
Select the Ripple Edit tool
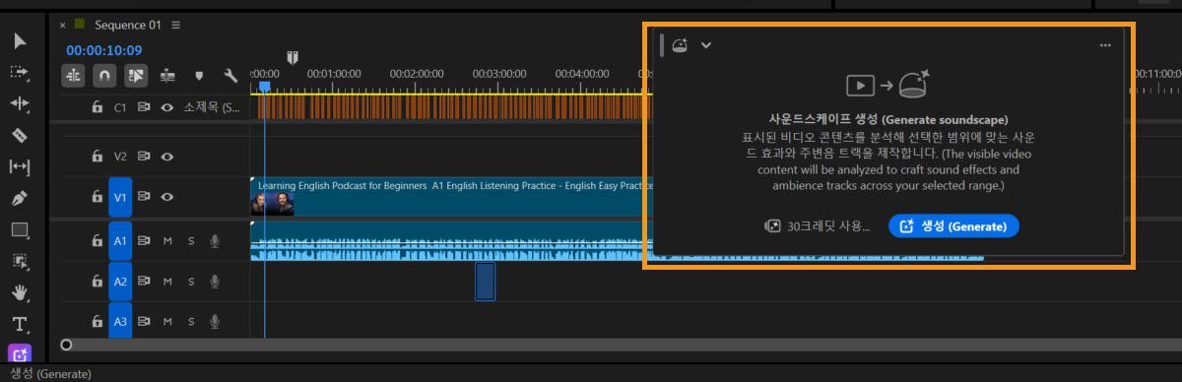(20, 103)
